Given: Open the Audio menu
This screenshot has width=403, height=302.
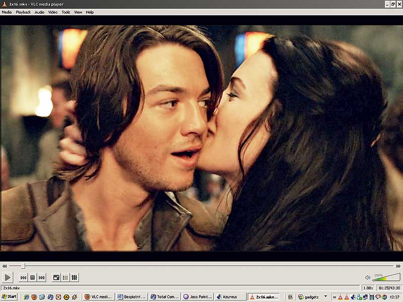Looking at the screenshot, I should click(39, 12).
